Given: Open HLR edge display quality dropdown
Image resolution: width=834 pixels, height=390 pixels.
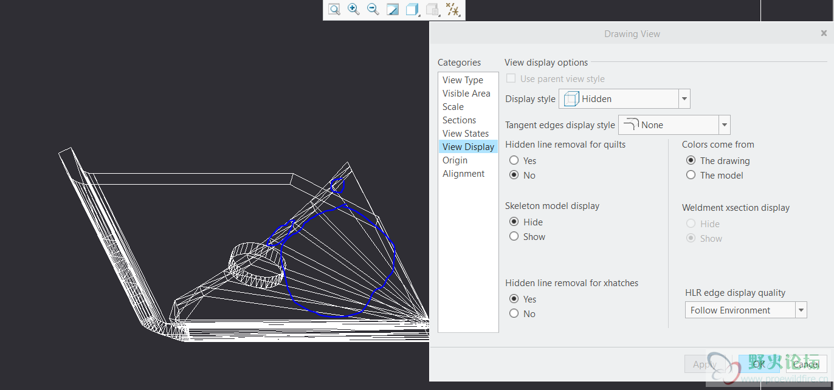Looking at the screenshot, I should [x=746, y=310].
